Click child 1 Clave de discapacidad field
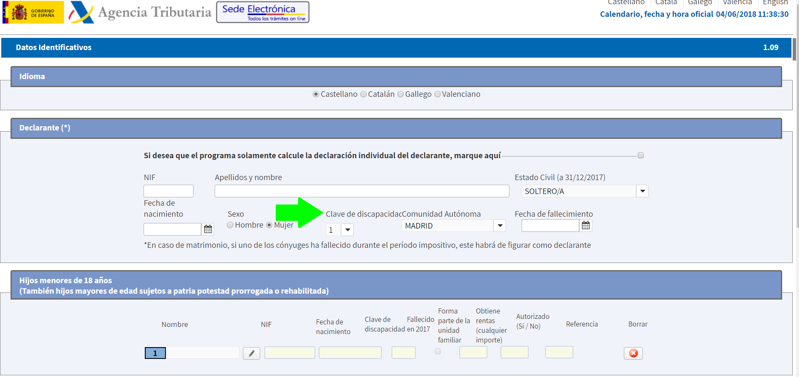The image size is (799, 377). point(404,353)
